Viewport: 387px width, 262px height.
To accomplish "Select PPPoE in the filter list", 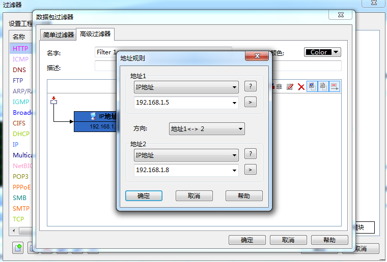I will [22, 187].
